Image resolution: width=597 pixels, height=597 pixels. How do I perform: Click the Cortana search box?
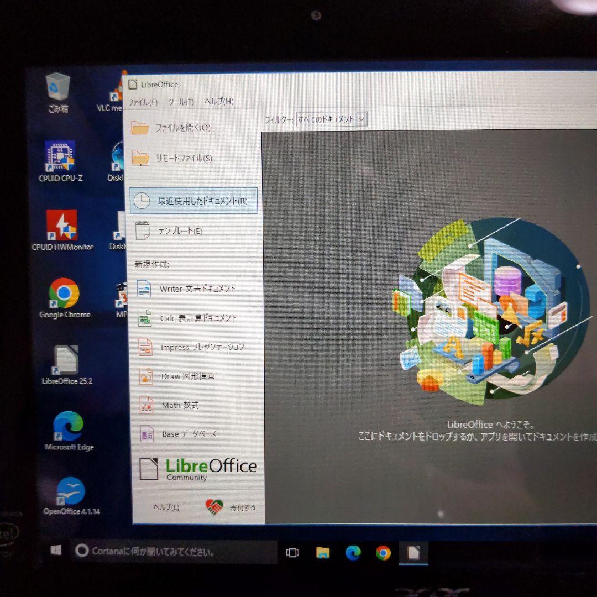(174, 551)
